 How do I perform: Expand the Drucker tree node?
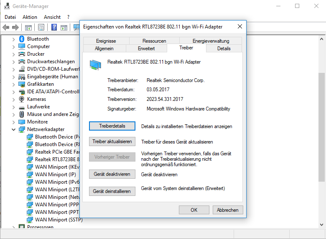[13, 54]
